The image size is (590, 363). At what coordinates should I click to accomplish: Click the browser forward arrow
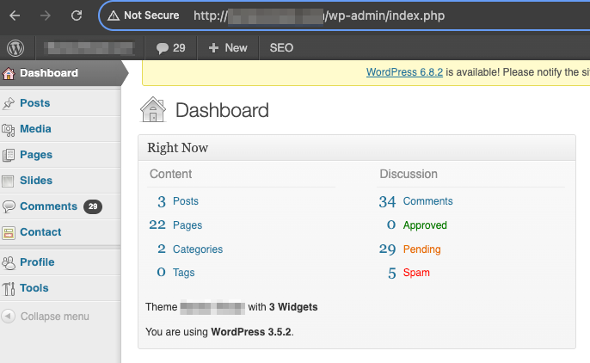(46, 15)
